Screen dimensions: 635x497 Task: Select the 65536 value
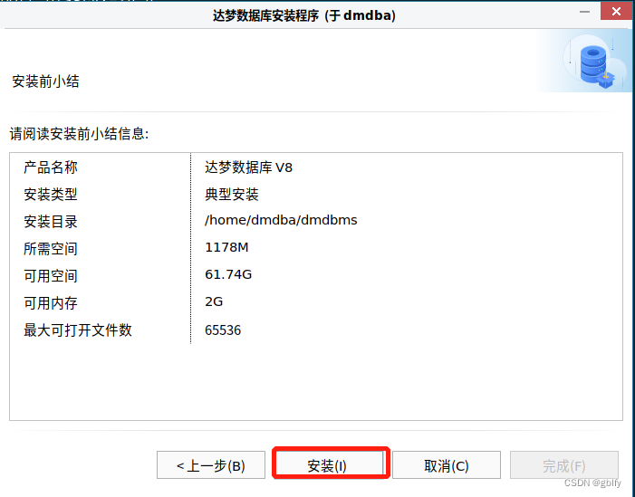(x=223, y=330)
